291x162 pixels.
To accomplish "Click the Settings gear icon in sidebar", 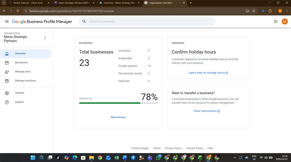I will pyautogui.click(x=7, y=93).
